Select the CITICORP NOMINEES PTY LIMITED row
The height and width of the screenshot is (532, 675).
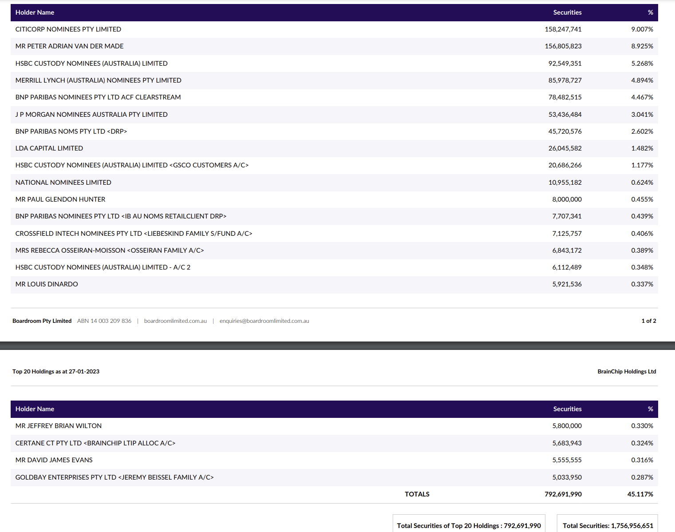68,29
